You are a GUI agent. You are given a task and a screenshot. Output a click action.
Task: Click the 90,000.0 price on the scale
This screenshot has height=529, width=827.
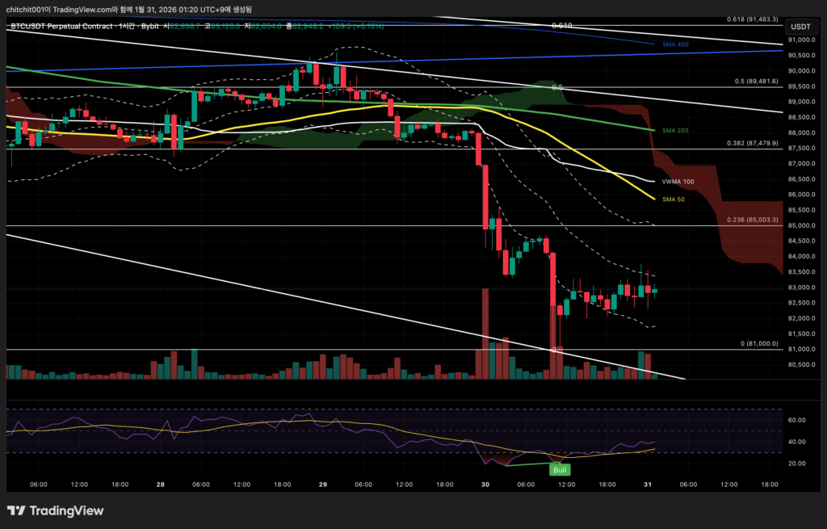coord(800,70)
